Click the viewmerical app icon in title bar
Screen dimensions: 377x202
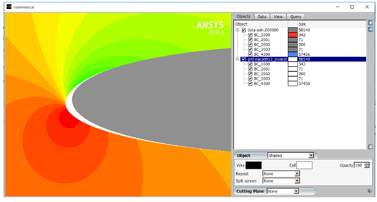(9, 7)
